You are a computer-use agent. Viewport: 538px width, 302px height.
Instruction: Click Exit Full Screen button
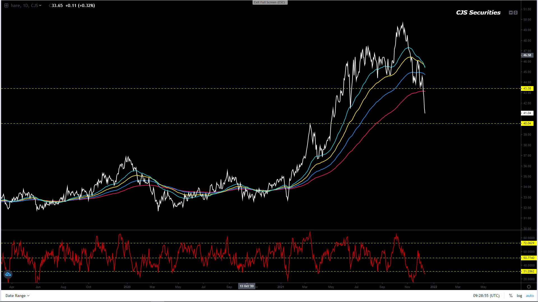click(x=270, y=2)
